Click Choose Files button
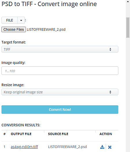The height and width of the screenshot is (152, 130). coord(14,30)
